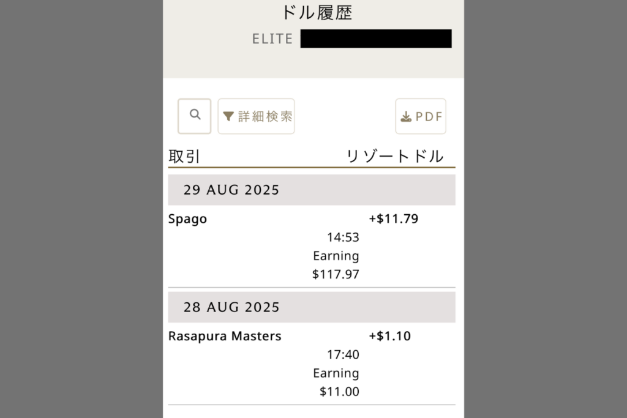This screenshot has height=418, width=627.
Task: Click the ドル履歴 page title
Action: [x=317, y=12]
